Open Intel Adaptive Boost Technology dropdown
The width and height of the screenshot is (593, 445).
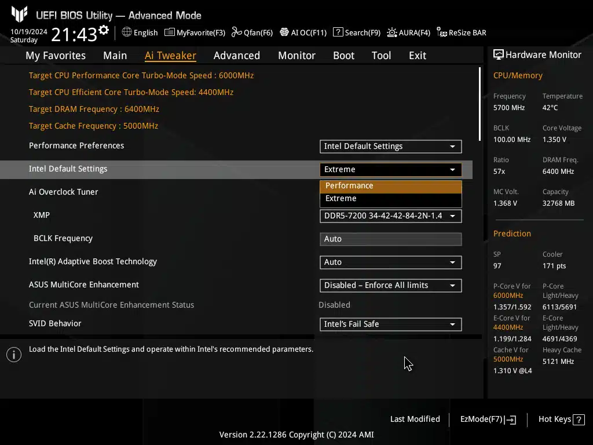tap(391, 262)
